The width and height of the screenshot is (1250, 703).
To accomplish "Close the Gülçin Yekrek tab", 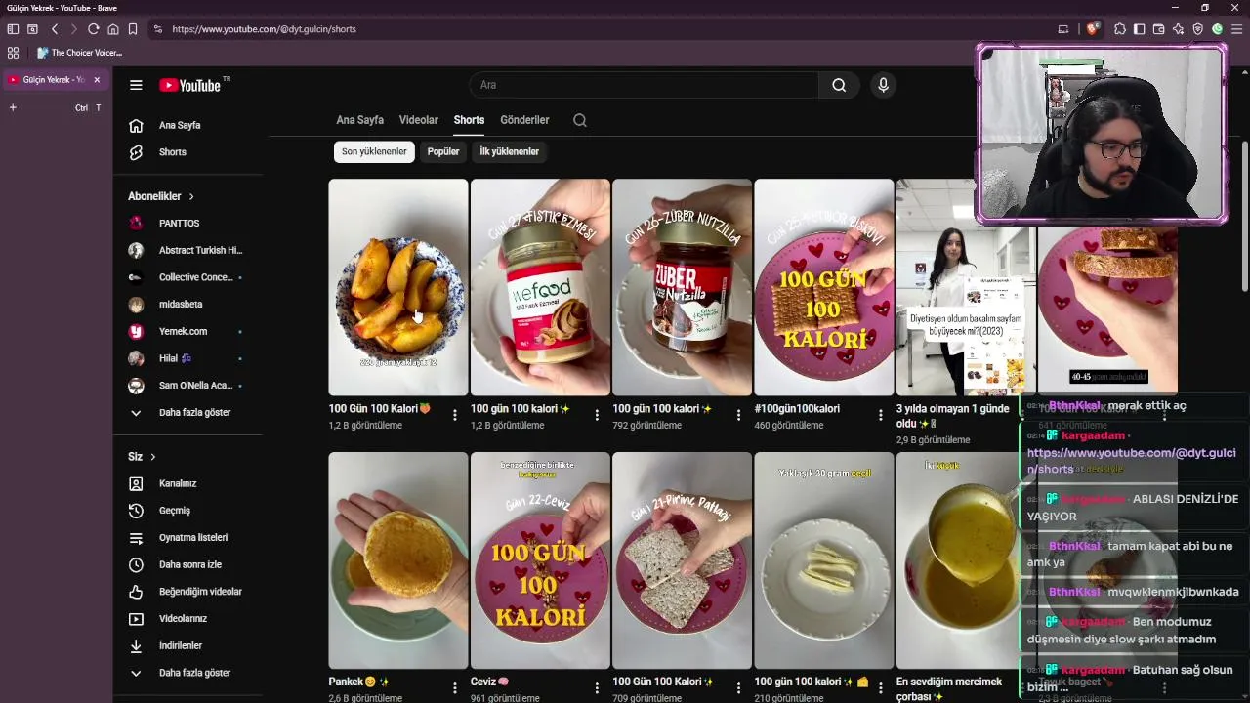I will pos(97,79).
